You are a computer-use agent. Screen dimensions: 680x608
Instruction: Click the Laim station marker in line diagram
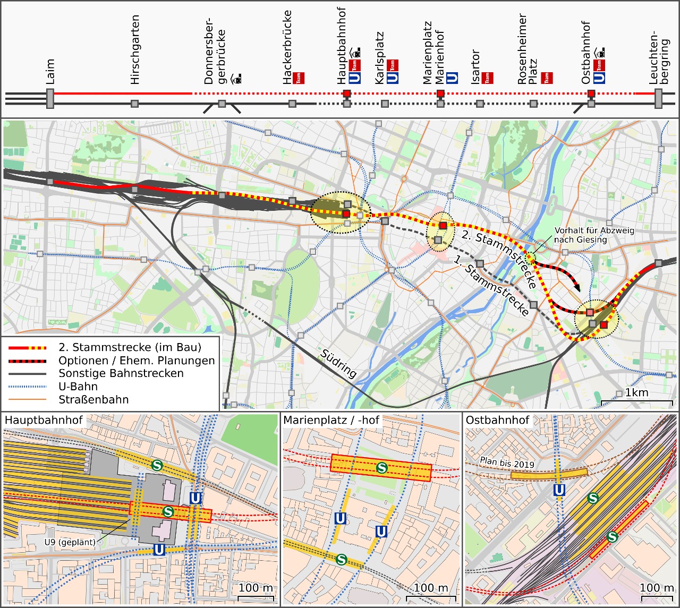pos(50,99)
